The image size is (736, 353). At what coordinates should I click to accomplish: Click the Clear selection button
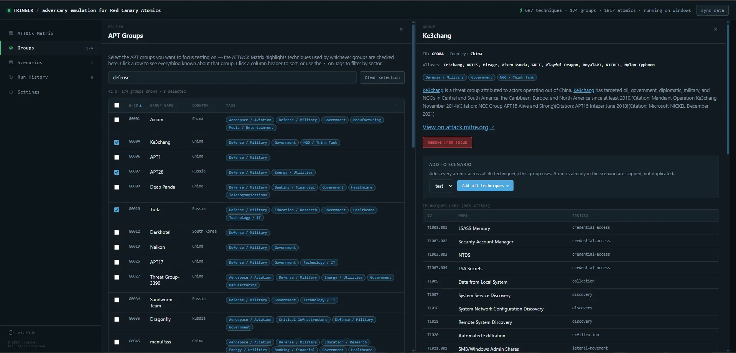coord(382,77)
